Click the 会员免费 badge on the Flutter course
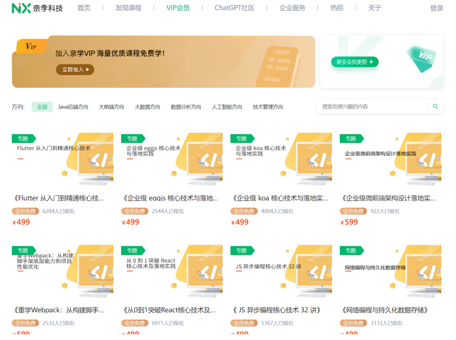 [x=25, y=211]
